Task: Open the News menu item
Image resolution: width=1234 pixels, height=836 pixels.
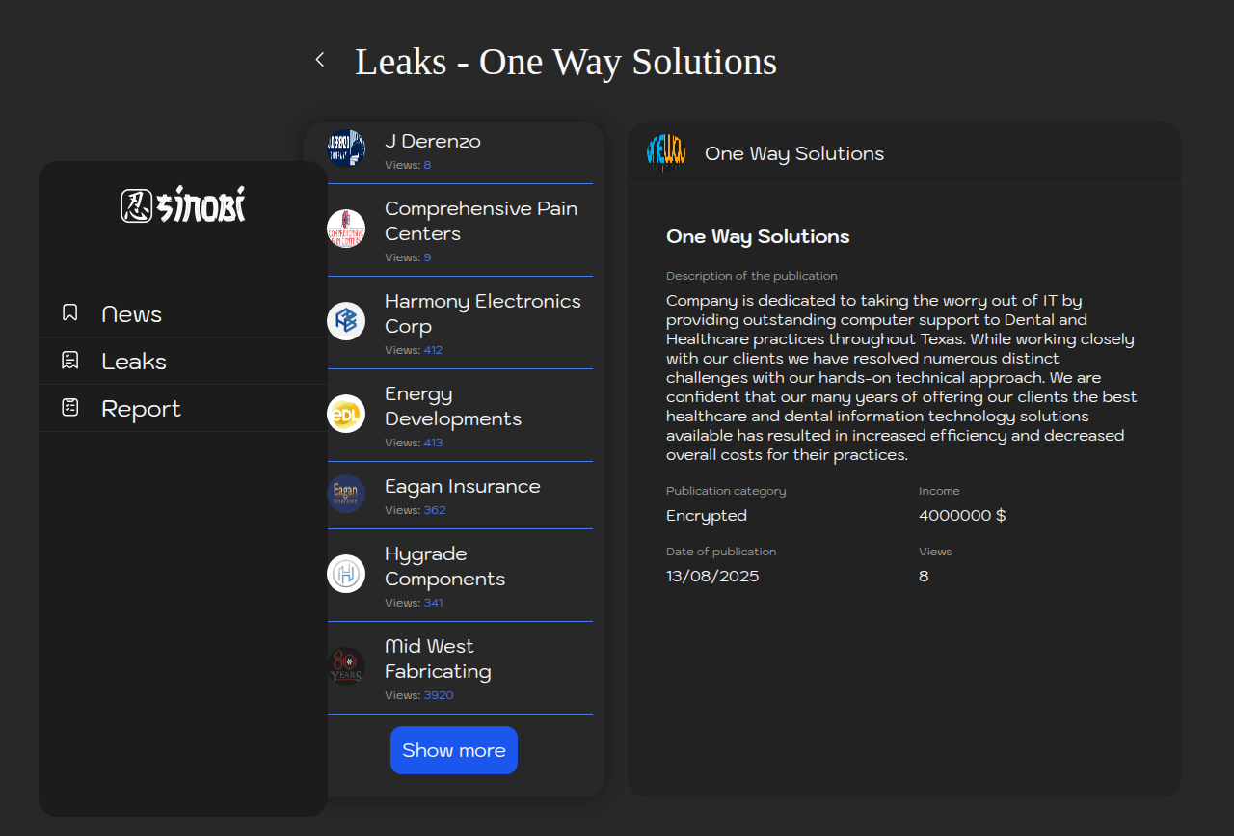Action: click(131, 314)
